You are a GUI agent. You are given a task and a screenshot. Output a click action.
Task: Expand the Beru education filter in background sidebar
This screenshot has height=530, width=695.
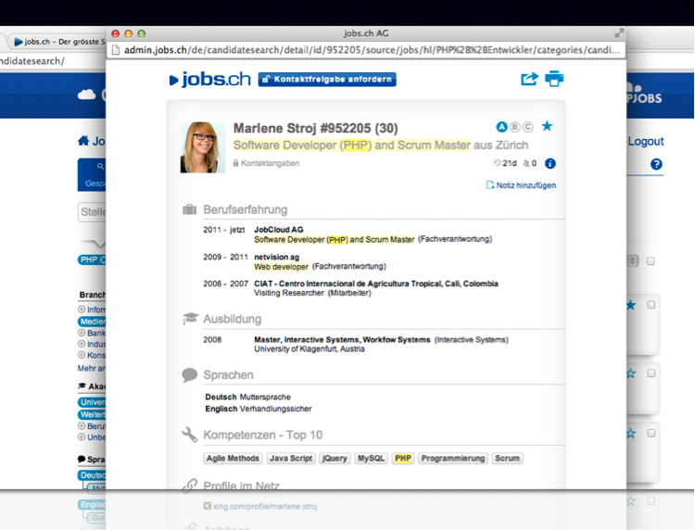pyautogui.click(x=82, y=426)
